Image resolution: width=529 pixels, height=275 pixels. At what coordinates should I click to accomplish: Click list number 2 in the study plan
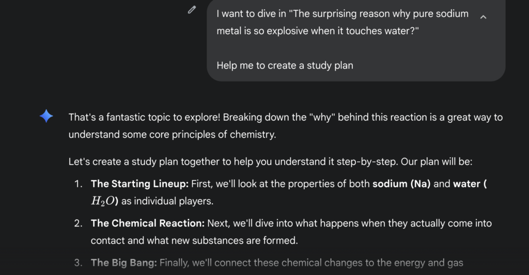78,223
